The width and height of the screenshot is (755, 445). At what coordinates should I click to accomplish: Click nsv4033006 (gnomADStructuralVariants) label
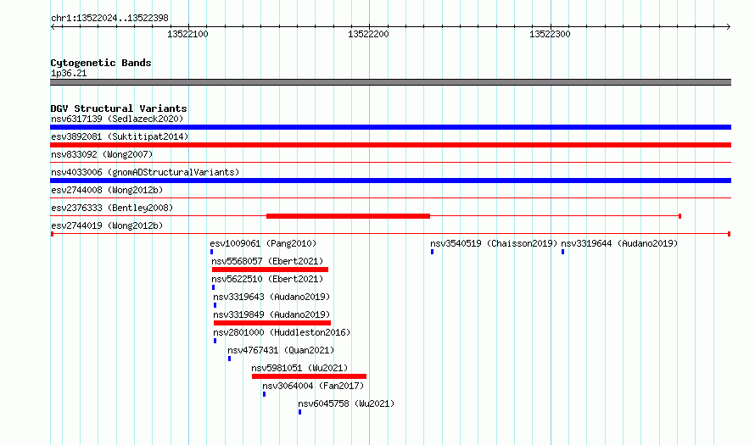pyautogui.click(x=145, y=172)
